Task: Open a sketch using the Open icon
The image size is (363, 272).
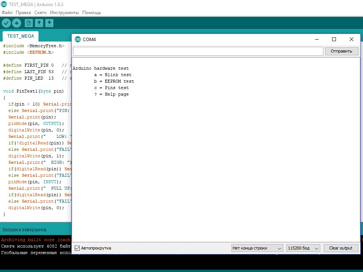Action: (x=39, y=23)
